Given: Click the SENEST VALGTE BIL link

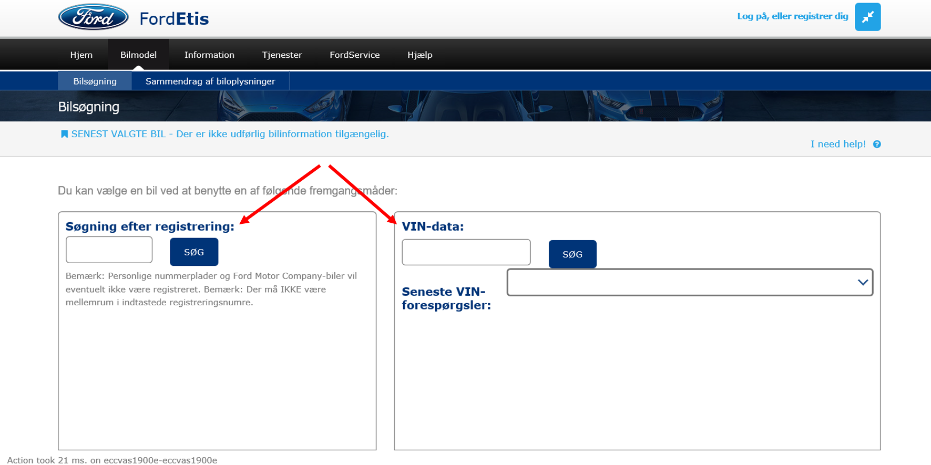Looking at the screenshot, I should pyautogui.click(x=230, y=134).
